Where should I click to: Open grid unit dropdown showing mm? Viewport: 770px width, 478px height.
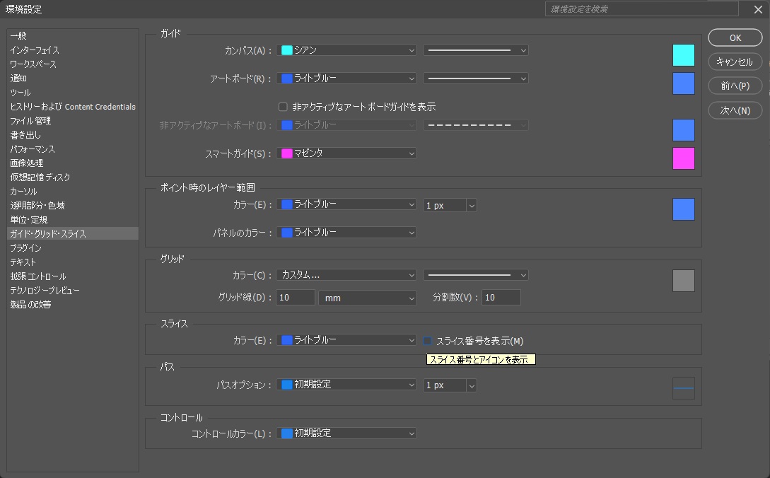coord(368,298)
